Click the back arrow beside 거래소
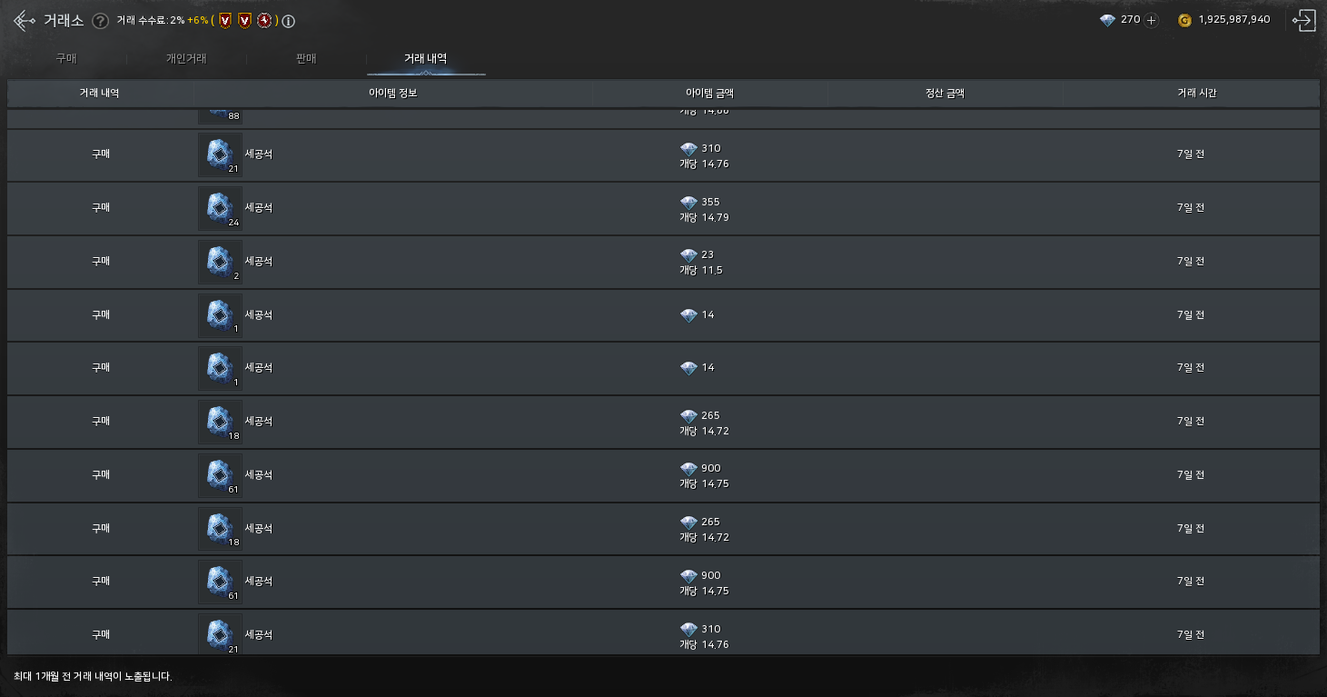The image size is (1327, 697). pyautogui.click(x=25, y=21)
